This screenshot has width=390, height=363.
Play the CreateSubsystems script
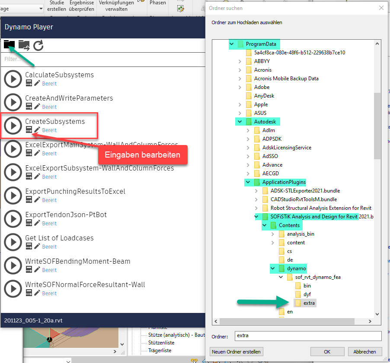[x=13, y=125]
